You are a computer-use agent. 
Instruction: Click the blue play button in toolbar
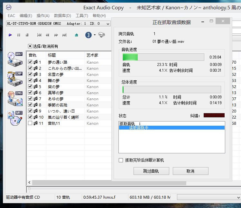pyautogui.click(x=10, y=35)
